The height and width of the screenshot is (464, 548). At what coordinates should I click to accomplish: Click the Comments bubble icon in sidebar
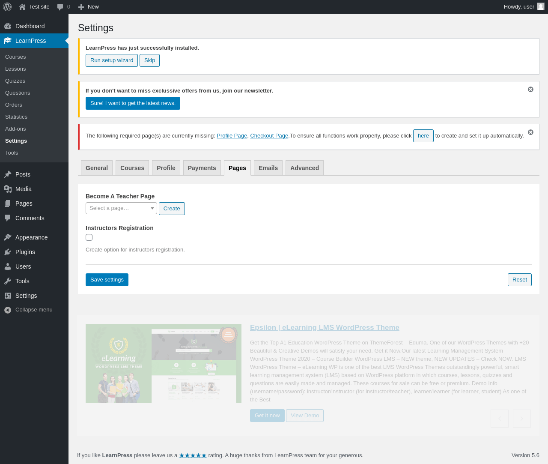(x=8, y=218)
